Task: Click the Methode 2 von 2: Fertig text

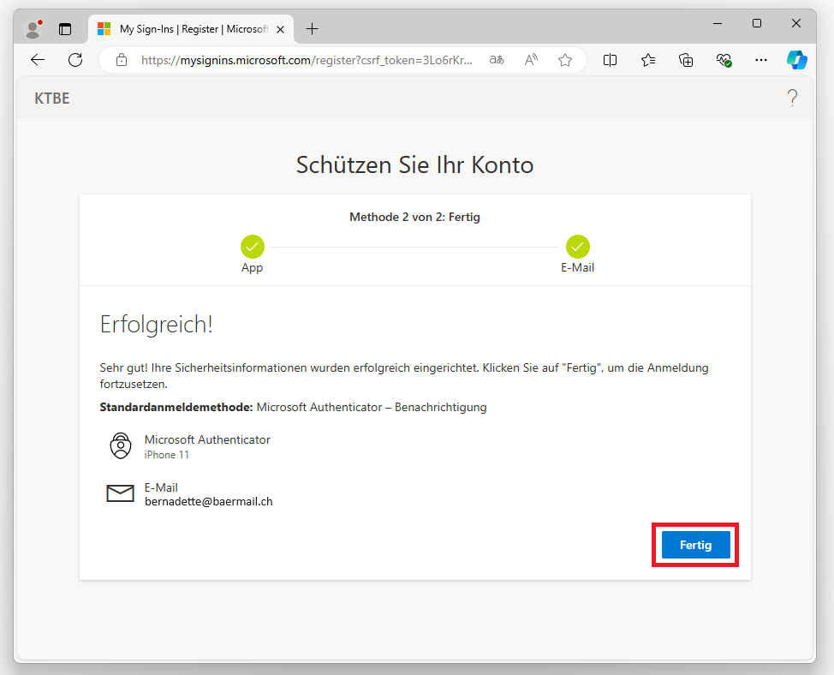Action: 415,217
